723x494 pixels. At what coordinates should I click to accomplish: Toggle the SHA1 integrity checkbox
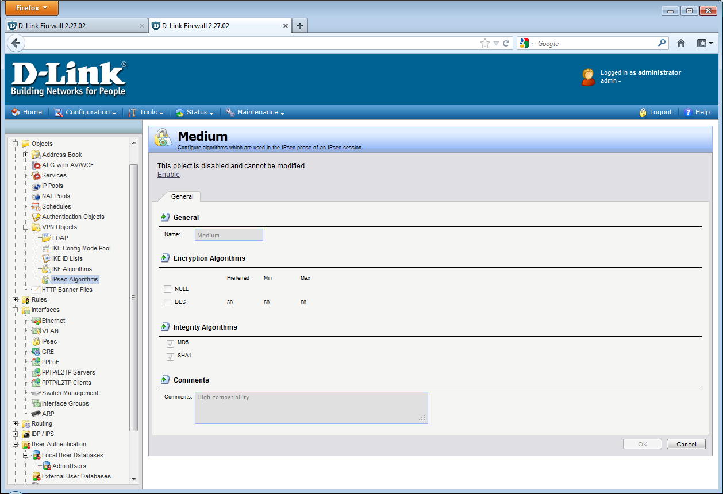pos(170,357)
